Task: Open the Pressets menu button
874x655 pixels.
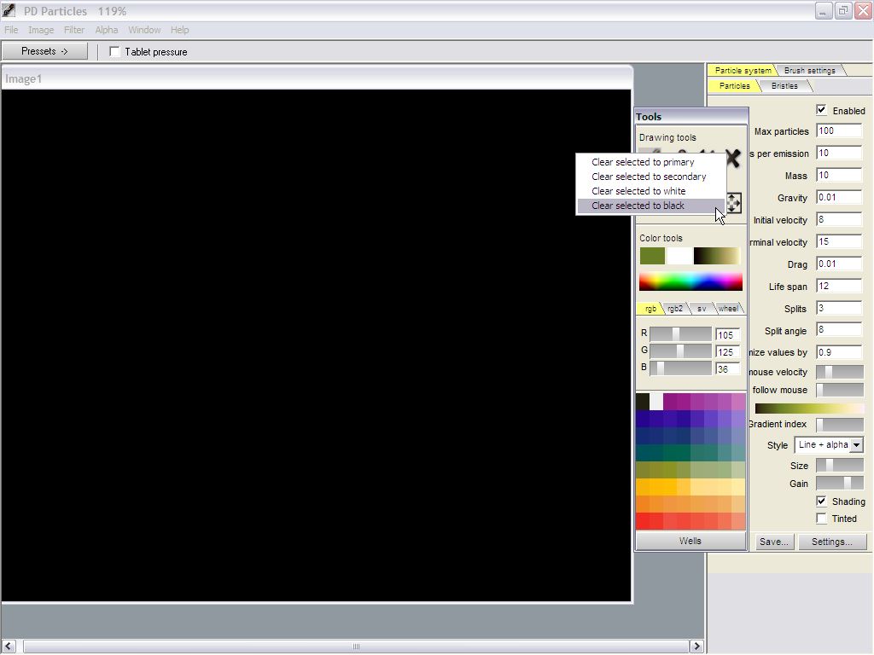Action: coord(44,51)
